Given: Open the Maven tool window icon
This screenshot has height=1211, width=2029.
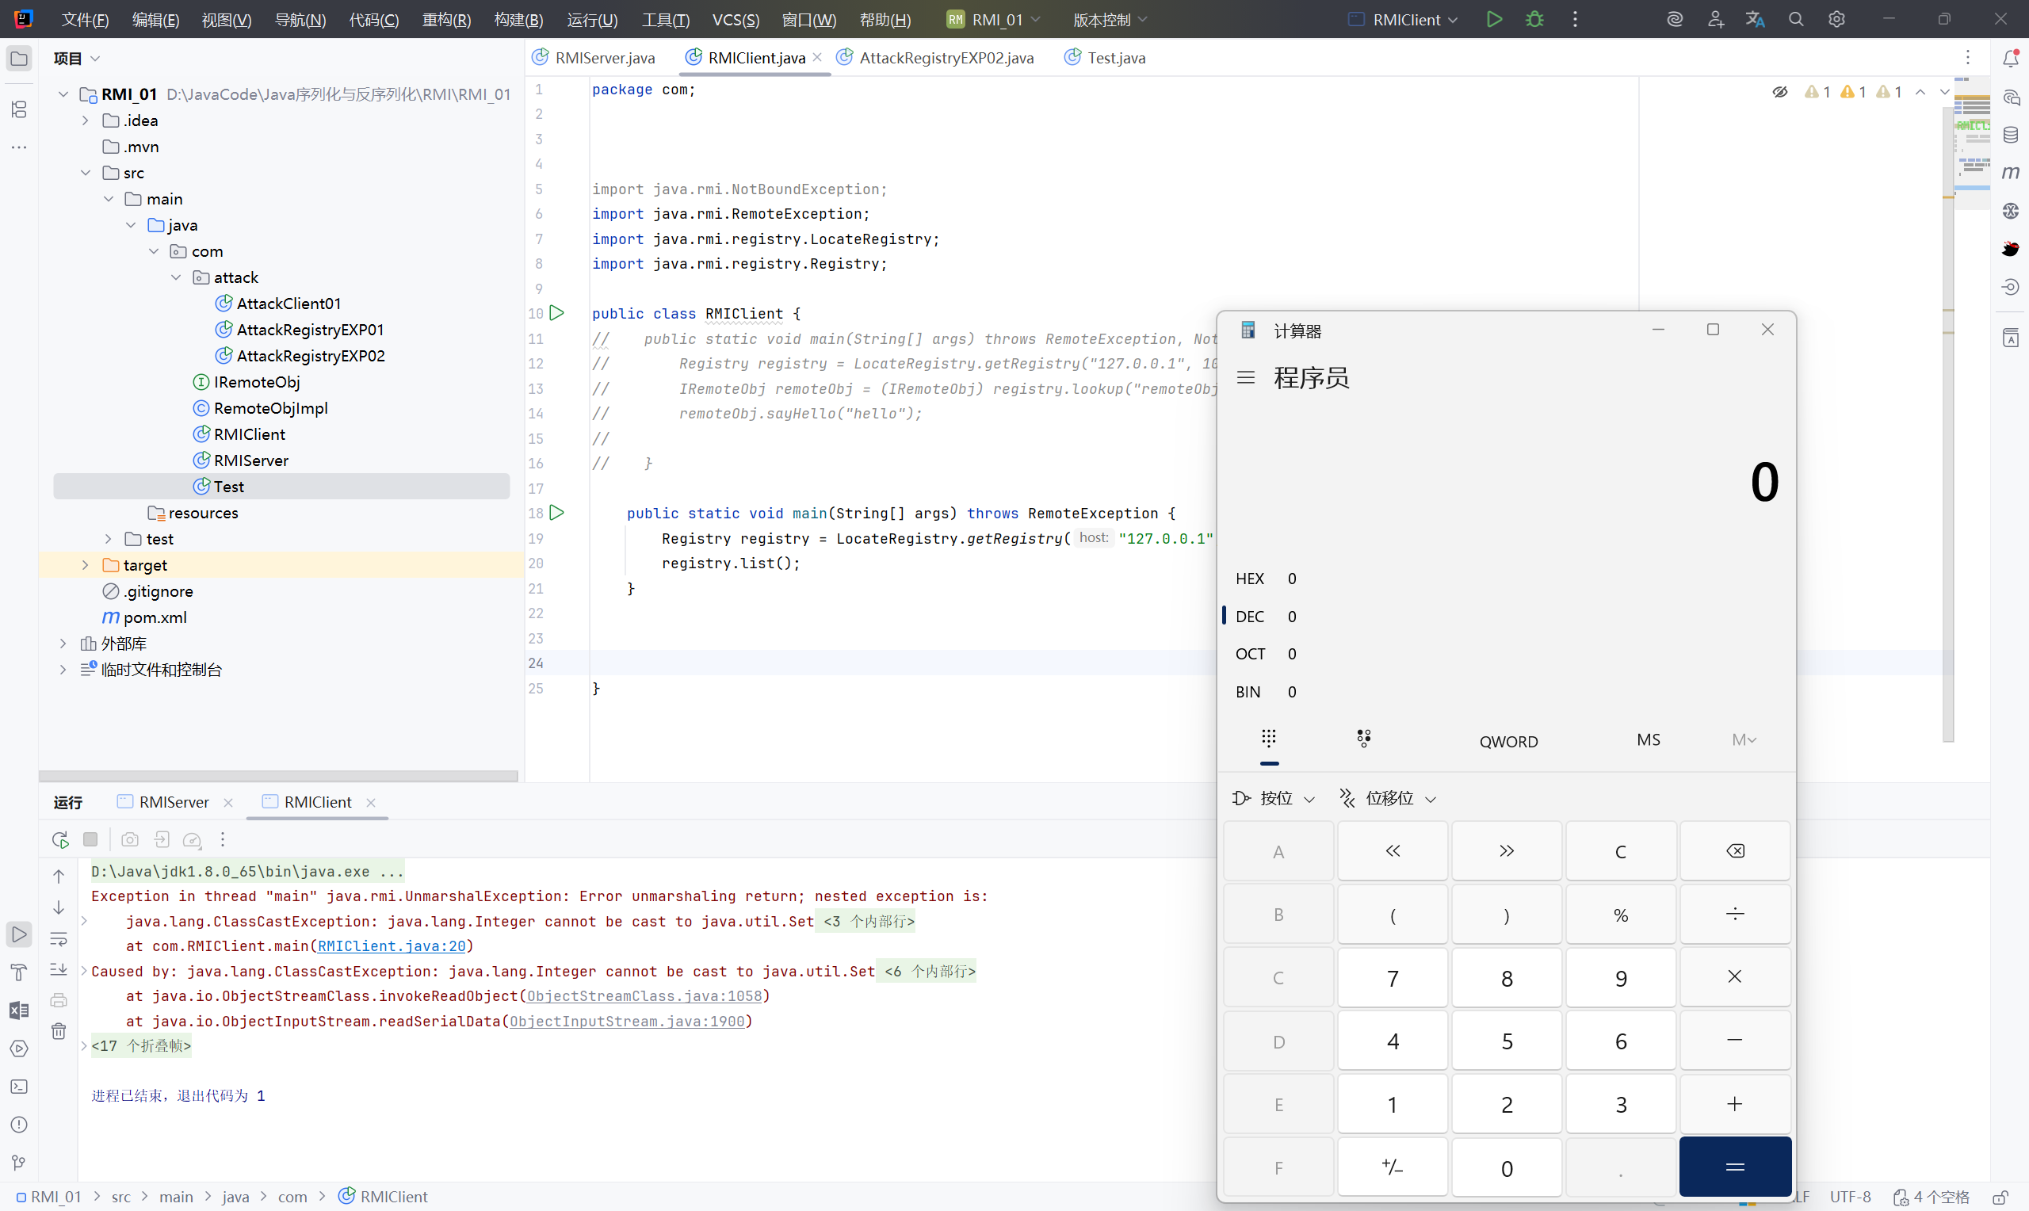Looking at the screenshot, I should [x=2010, y=172].
